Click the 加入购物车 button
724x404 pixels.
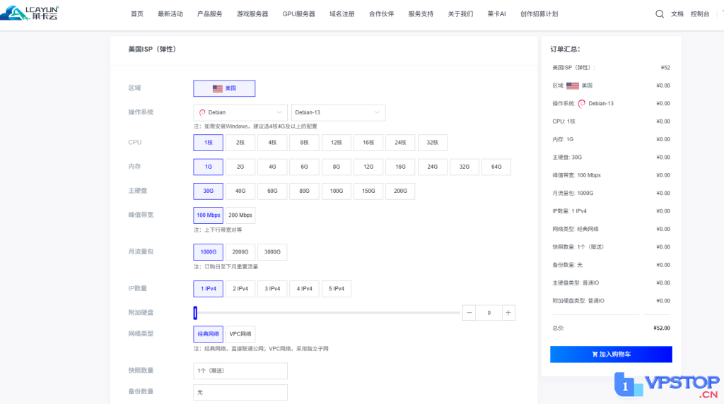(611, 355)
